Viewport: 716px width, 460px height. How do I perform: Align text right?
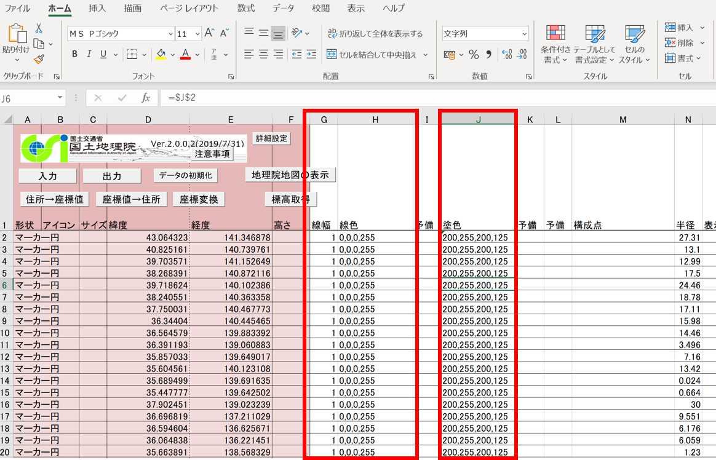click(278, 54)
